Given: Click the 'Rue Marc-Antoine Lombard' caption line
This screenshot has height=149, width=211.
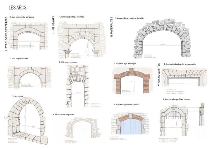Looking at the screenshot, I should pyautogui.click(x=167, y=142).
